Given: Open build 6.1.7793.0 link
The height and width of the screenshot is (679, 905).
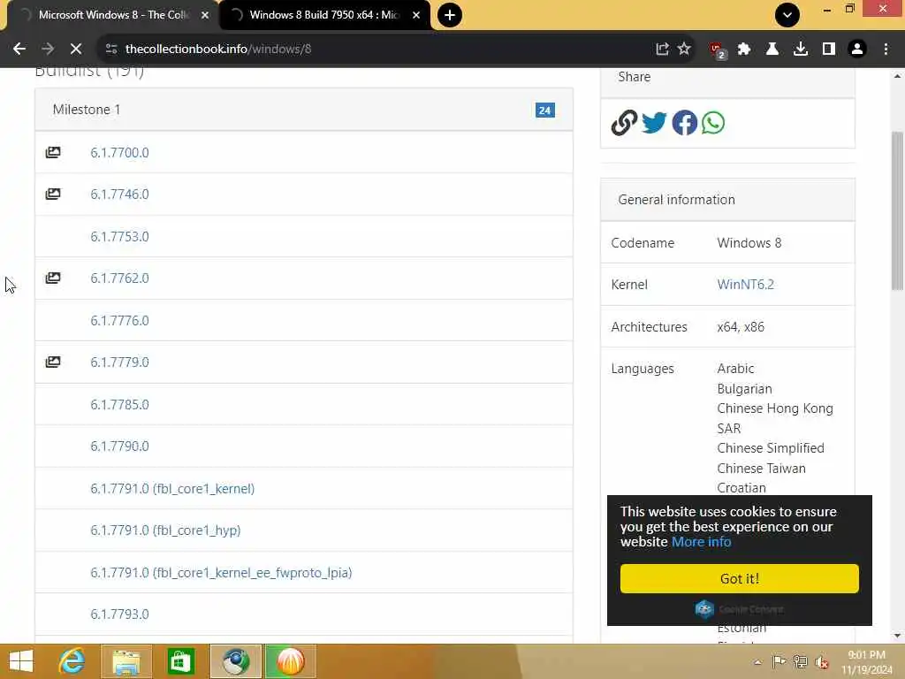Looking at the screenshot, I should click(119, 614).
